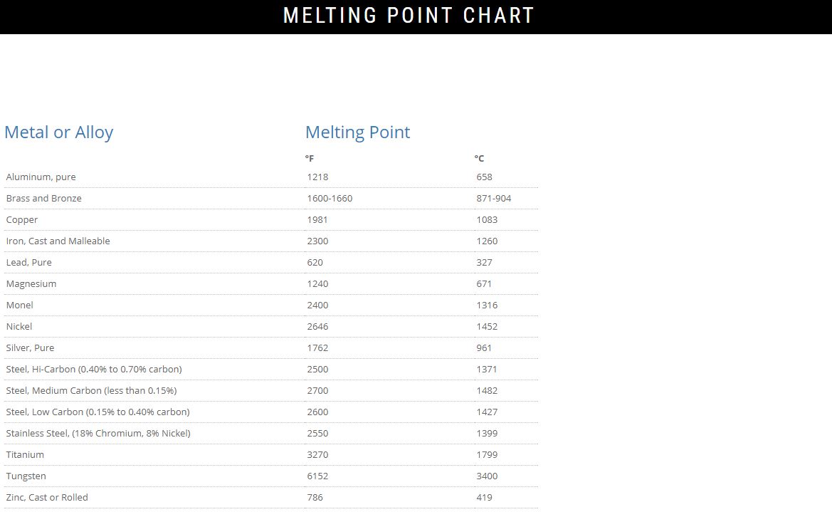Click the °F column header
832x512 pixels.
pyautogui.click(x=310, y=159)
